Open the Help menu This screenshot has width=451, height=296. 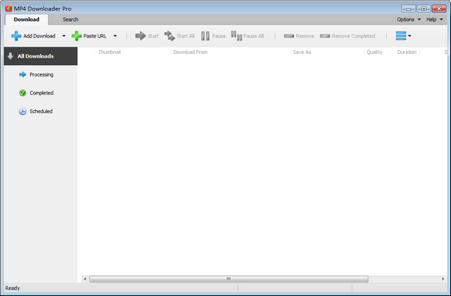[x=434, y=19]
